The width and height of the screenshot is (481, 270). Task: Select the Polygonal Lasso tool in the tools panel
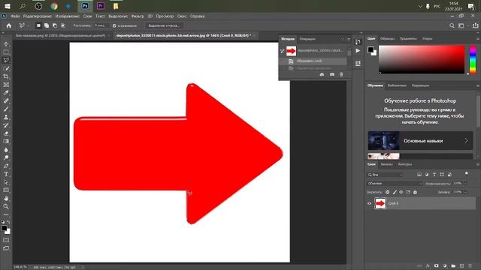click(x=6, y=60)
